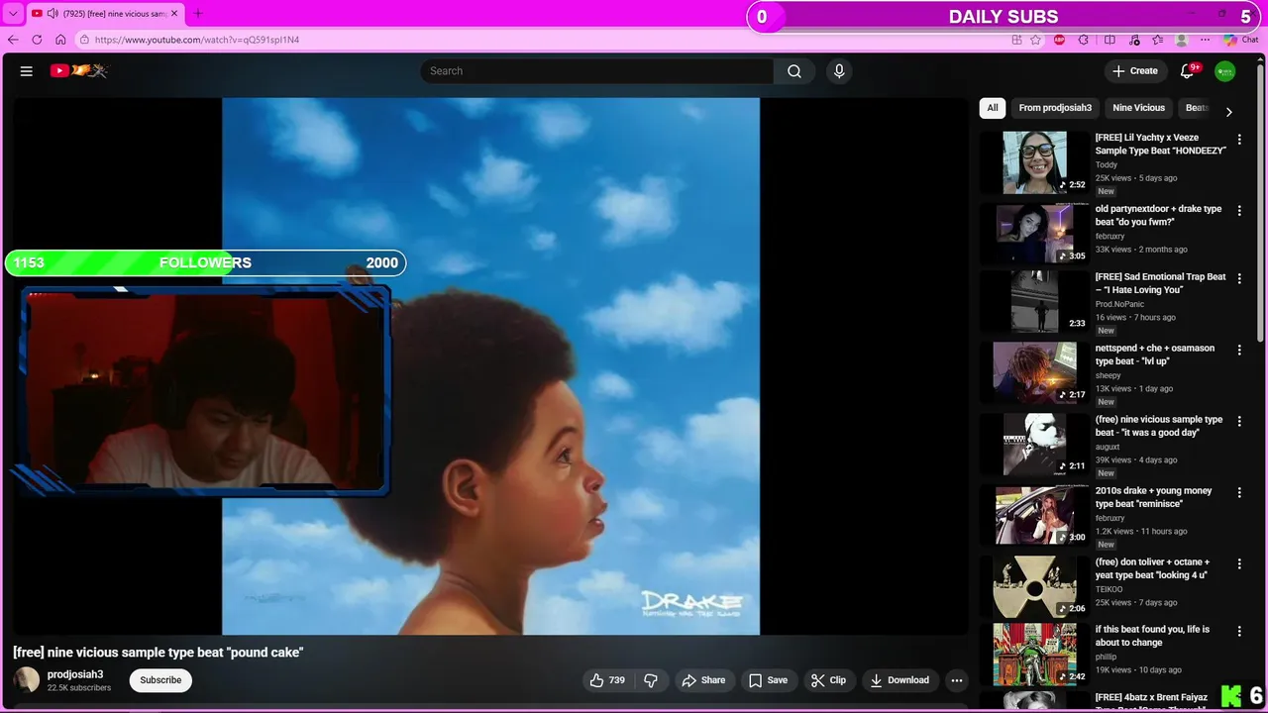
Task: Like the video with 739 likes
Action: [607, 680]
